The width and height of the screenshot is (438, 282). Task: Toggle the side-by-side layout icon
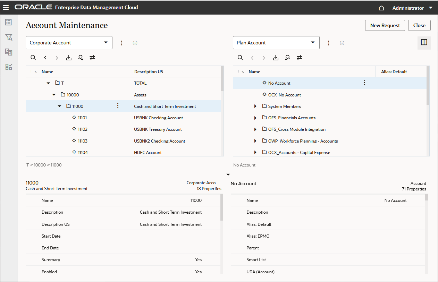(x=424, y=43)
